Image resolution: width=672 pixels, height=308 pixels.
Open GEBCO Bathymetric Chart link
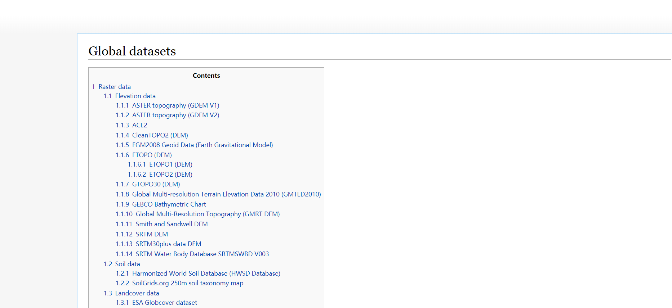point(169,204)
